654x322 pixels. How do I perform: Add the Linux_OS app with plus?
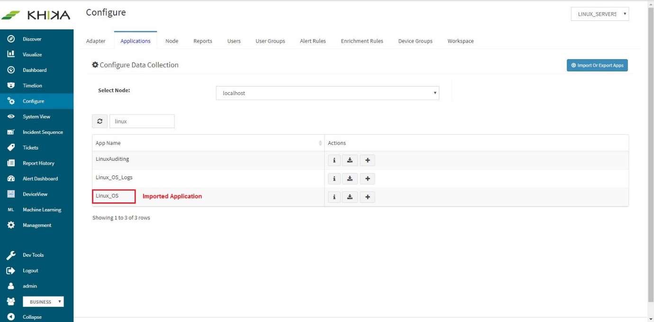[367, 197]
